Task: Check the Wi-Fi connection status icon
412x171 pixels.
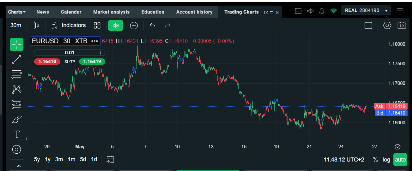Action: tap(334, 11)
